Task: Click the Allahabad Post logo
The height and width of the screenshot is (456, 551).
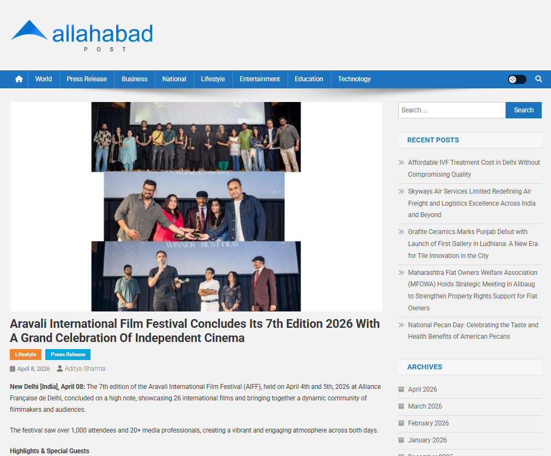Action: pyautogui.click(x=82, y=35)
